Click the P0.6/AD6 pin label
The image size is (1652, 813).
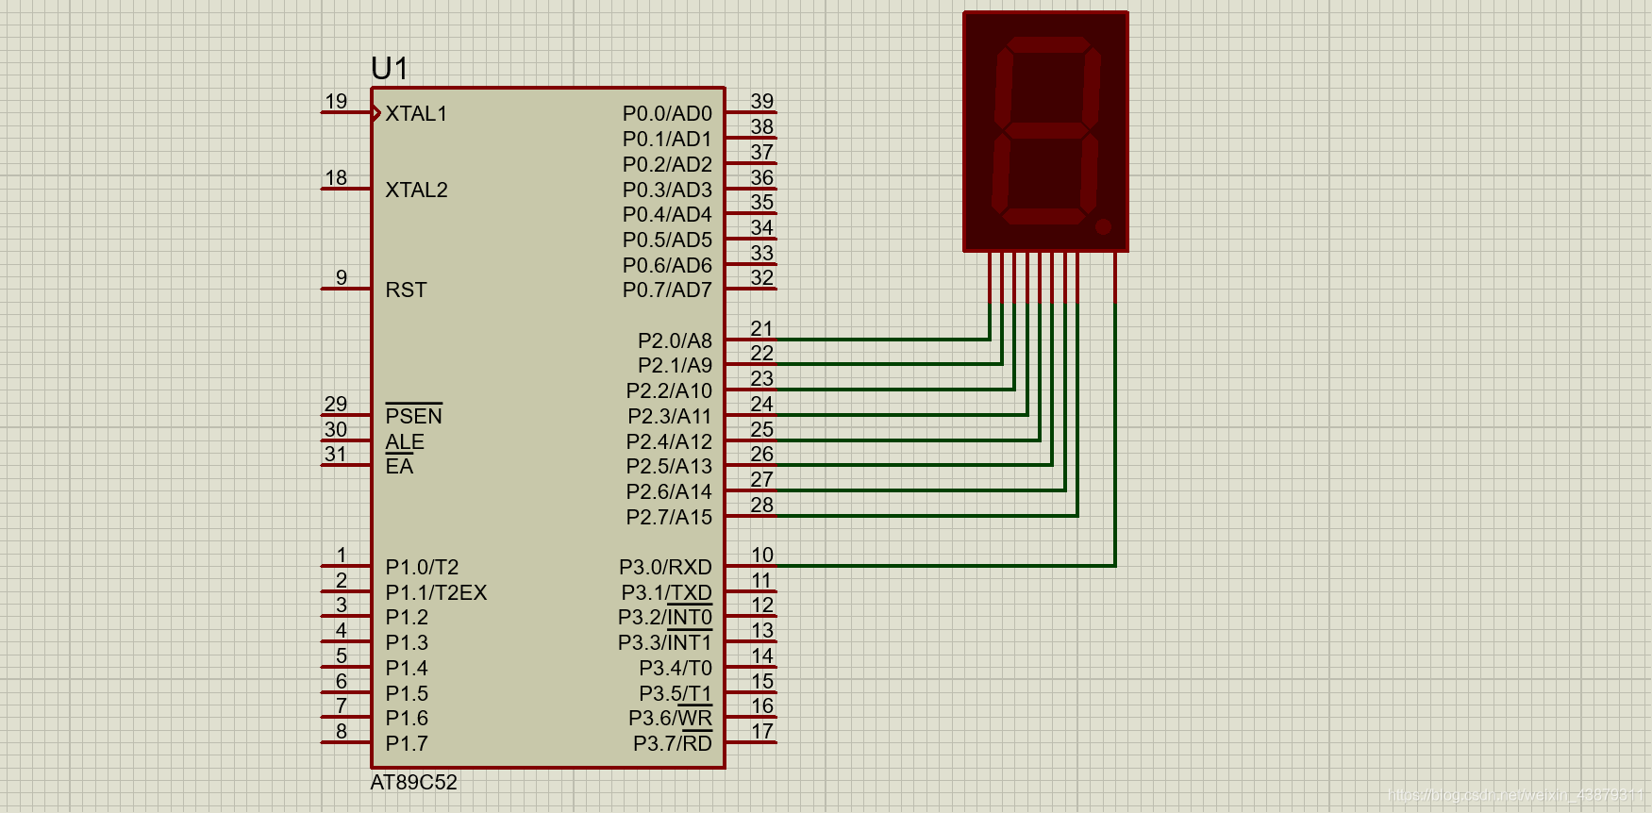tap(667, 265)
